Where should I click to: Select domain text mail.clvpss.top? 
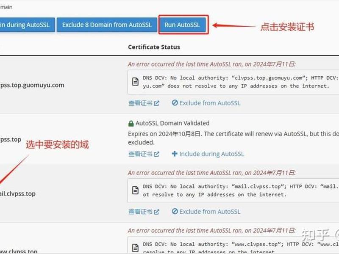pos(18,194)
